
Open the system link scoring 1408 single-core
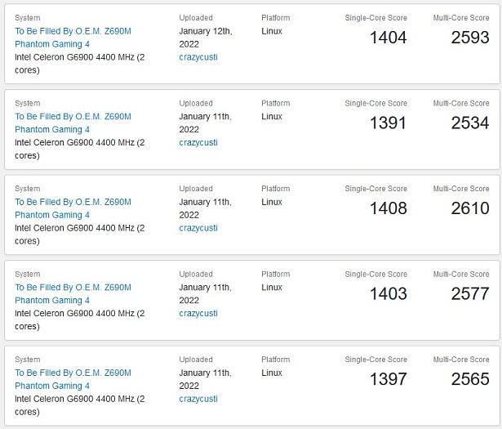73,208
